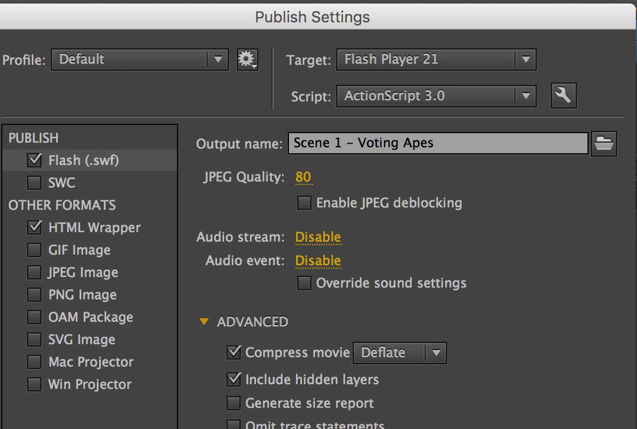The width and height of the screenshot is (637, 429).
Task: Enable Override sound settings
Action: [x=304, y=283]
